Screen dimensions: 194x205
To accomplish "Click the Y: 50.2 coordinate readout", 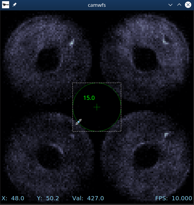I will [48, 198].
